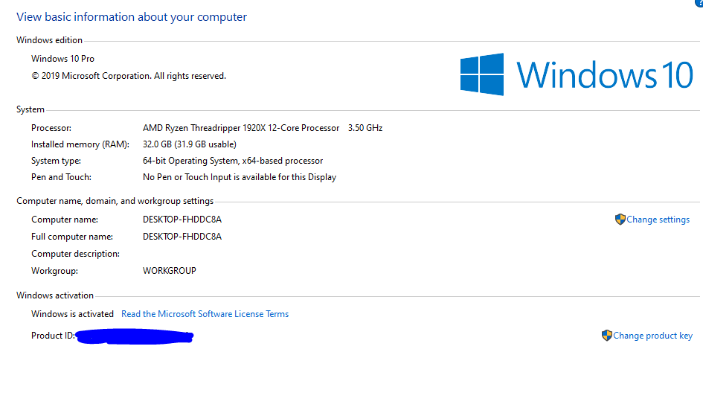Image resolution: width=703 pixels, height=416 pixels.
Task: Select the Full computer name value DESKTOP-FHDDC8A
Action: click(x=182, y=237)
